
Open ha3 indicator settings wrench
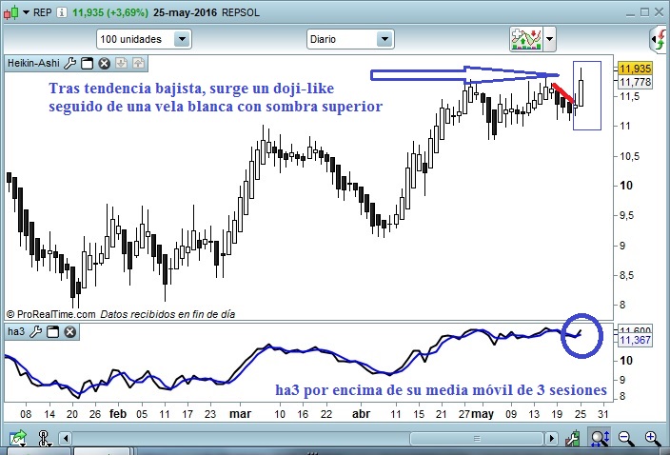[x=36, y=331]
